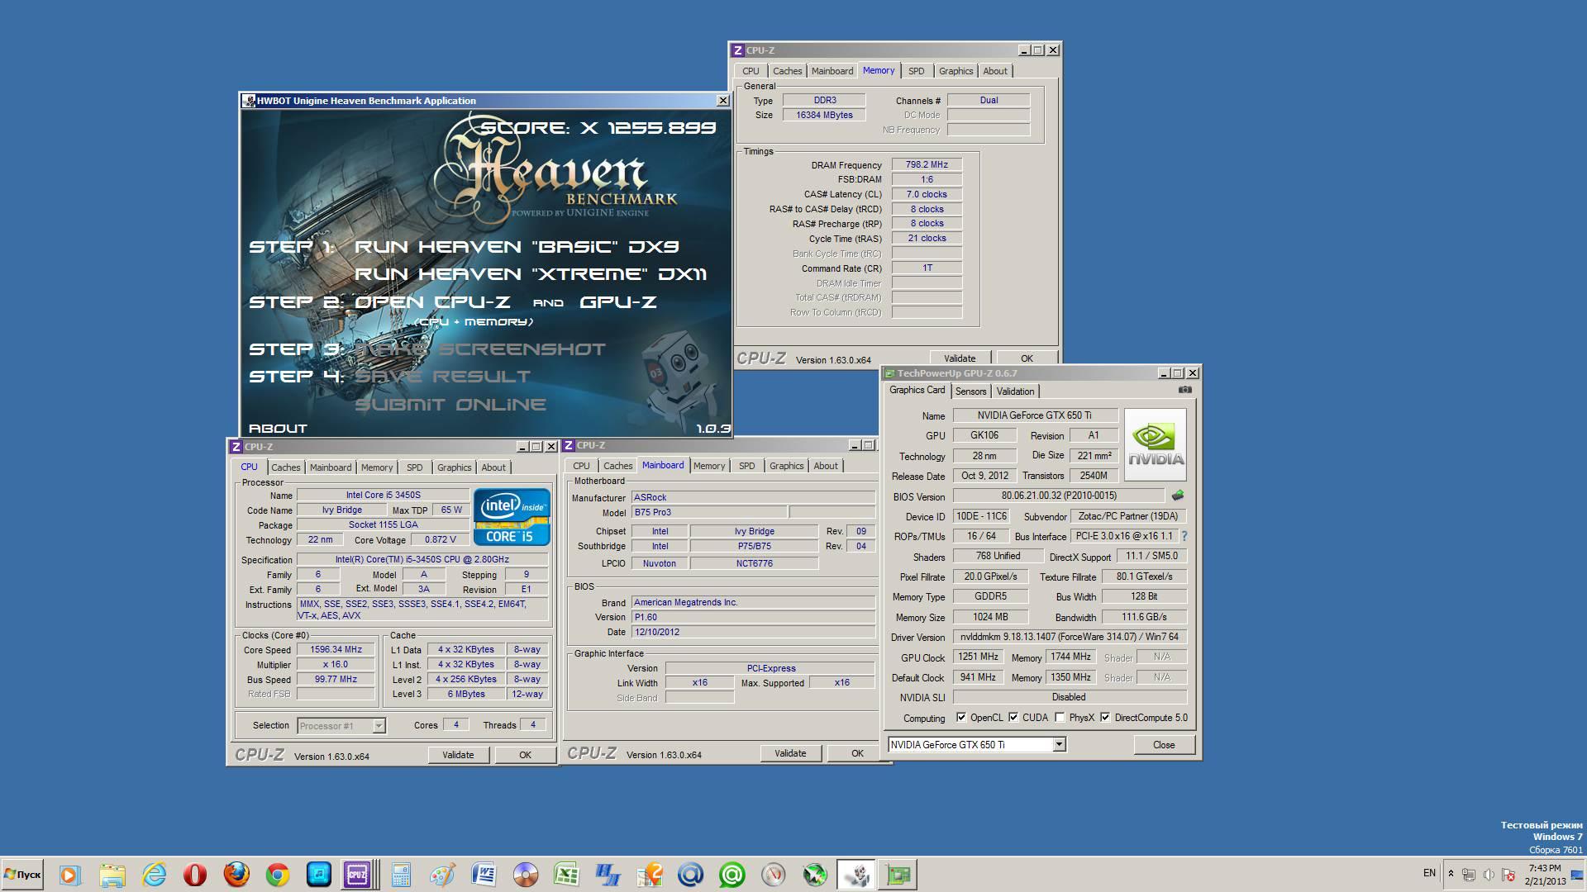Open Calculator from the taskbar
The height and width of the screenshot is (892, 1587).
coord(401,875)
